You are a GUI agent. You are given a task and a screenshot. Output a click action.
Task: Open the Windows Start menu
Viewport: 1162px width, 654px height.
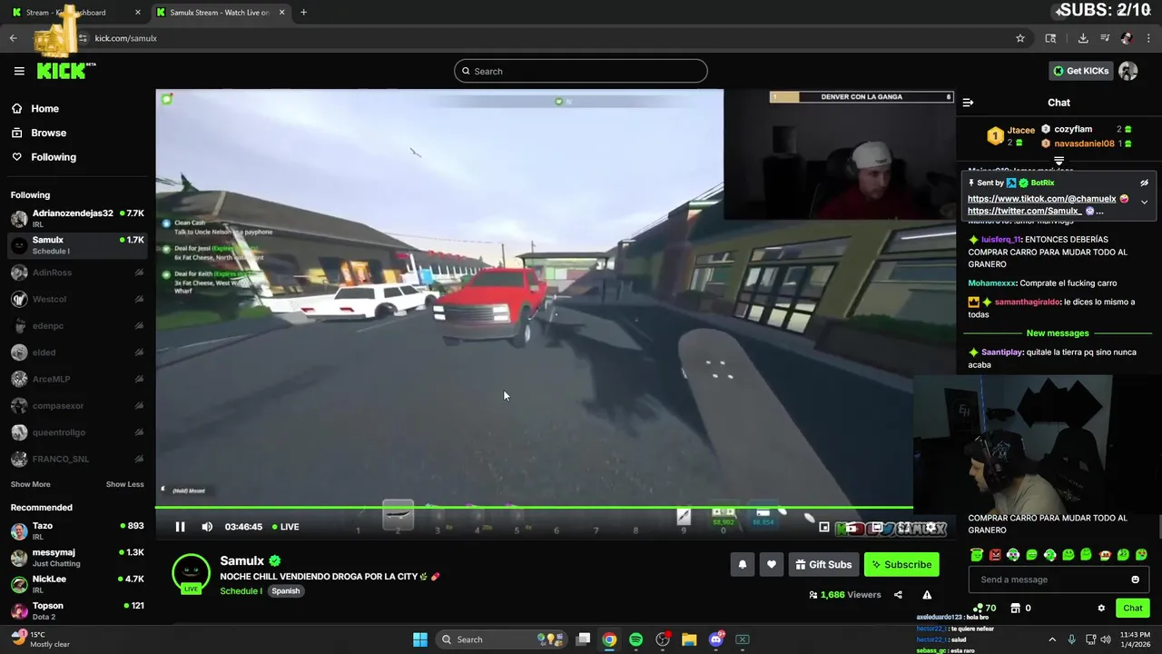pos(420,639)
